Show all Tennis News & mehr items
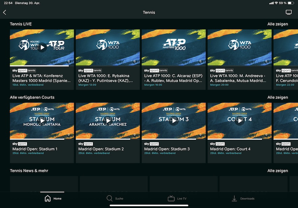Screen dimensions: 298x208 click(277, 171)
